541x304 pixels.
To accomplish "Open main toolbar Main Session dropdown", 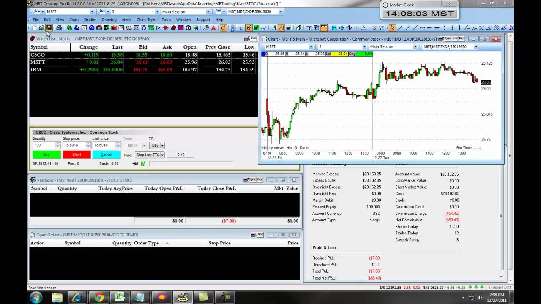I will (x=208, y=12).
